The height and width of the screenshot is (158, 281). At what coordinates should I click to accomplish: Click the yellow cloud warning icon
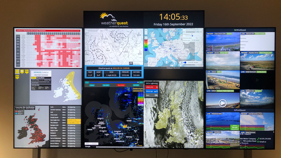point(22,72)
